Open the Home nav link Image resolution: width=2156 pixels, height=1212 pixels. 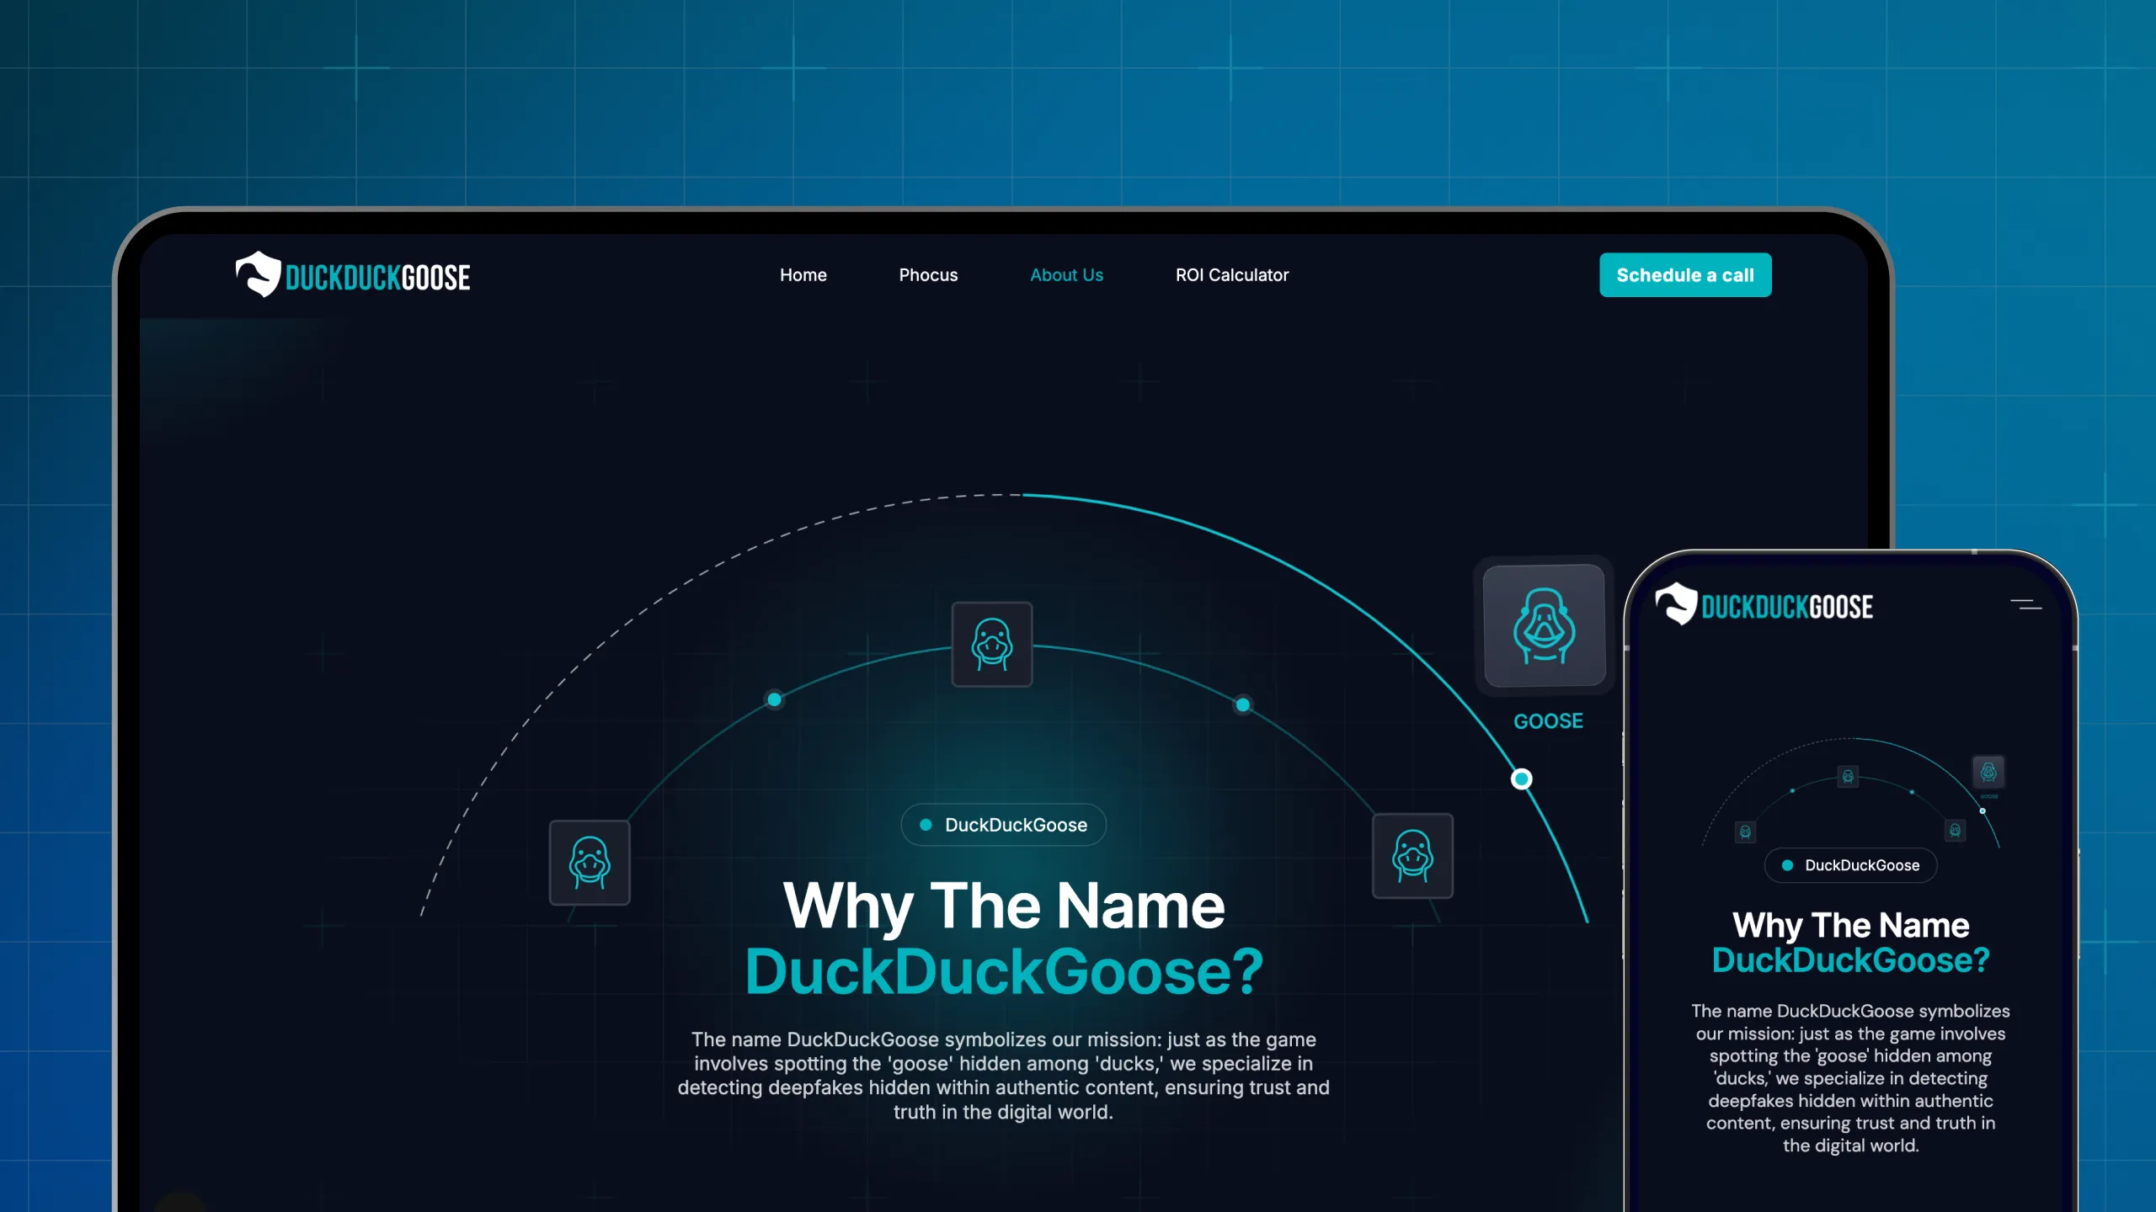pos(803,275)
